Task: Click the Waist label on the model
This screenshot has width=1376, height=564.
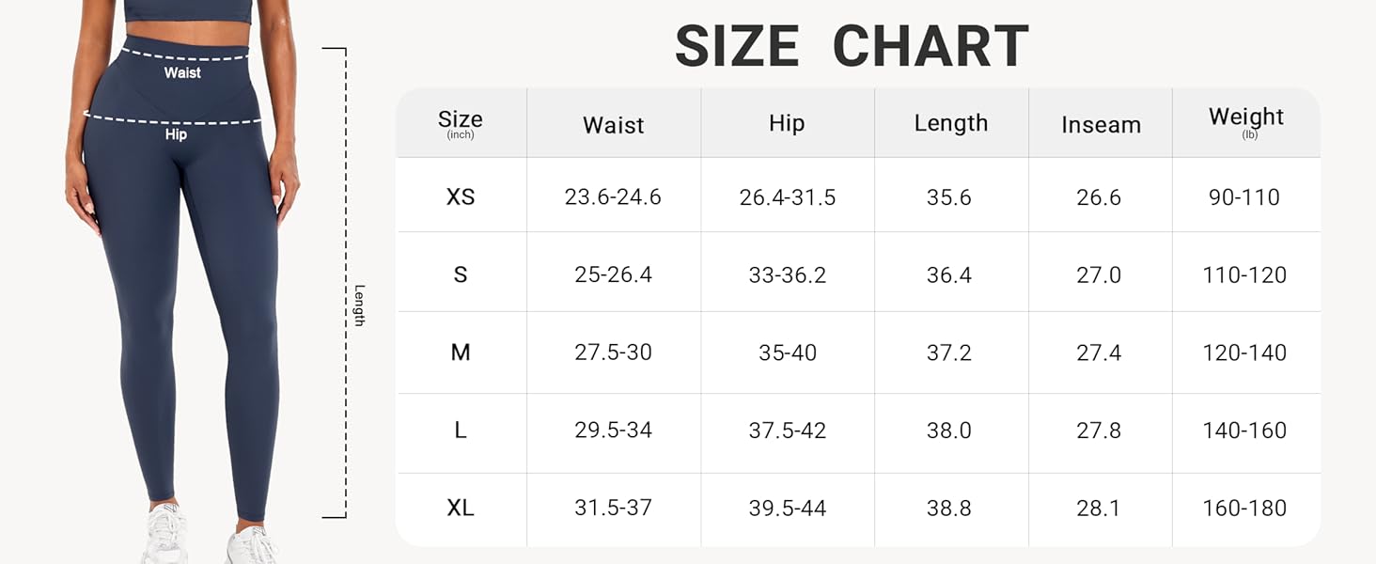Action: point(182,72)
